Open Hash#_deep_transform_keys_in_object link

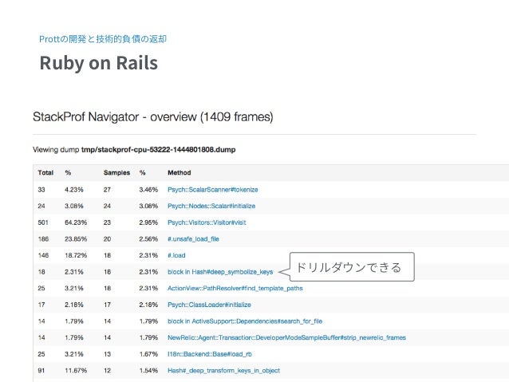[223, 371]
